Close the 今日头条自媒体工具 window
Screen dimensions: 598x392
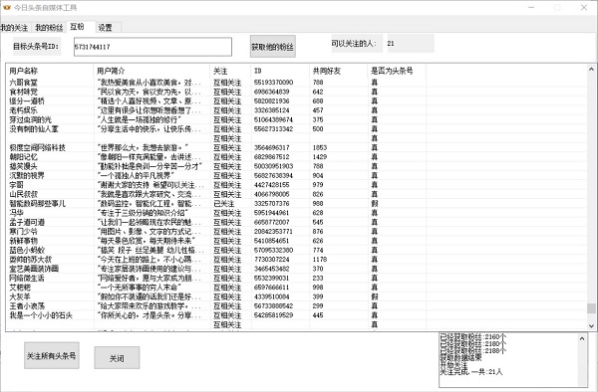coord(584,7)
